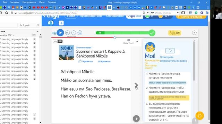
Task: Click the scrollbar in the help panel
Action: 194,61
